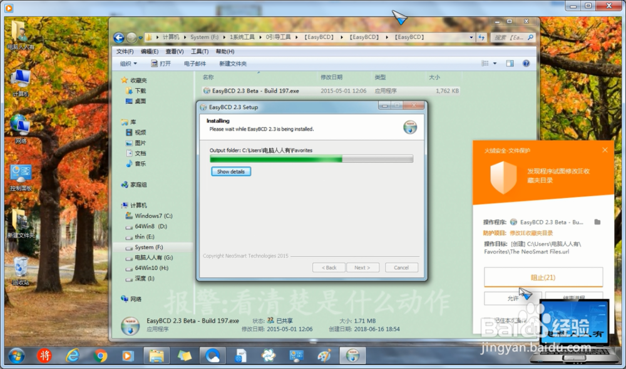Click Cancel in the EasyBCD installer

click(x=401, y=268)
